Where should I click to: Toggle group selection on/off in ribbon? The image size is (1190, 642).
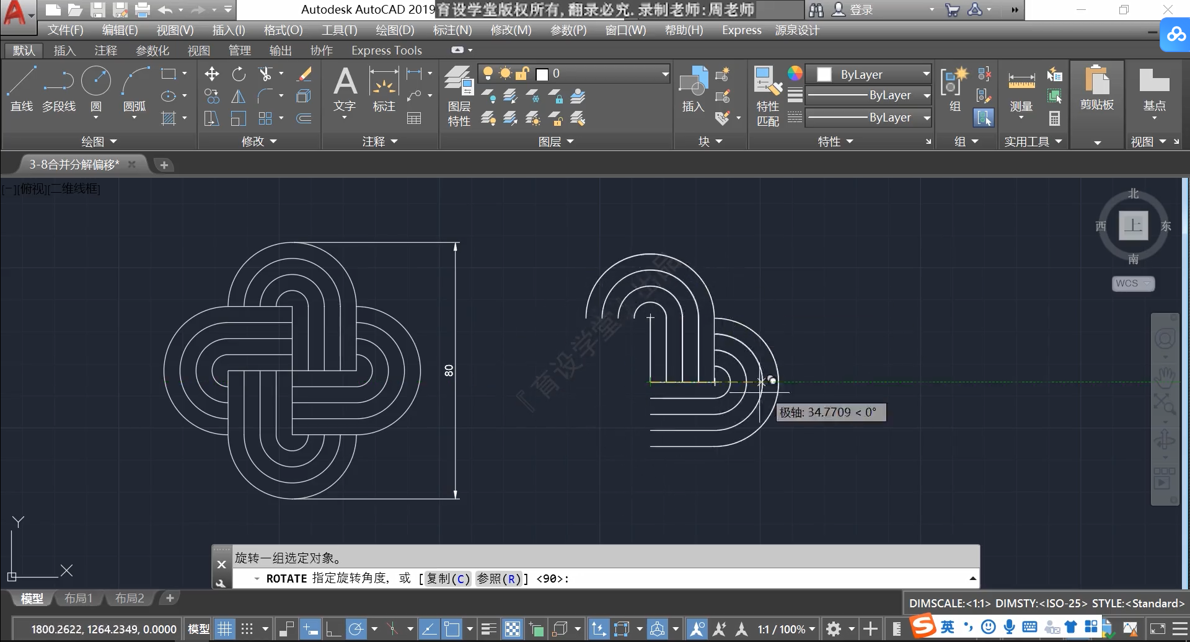point(984,118)
